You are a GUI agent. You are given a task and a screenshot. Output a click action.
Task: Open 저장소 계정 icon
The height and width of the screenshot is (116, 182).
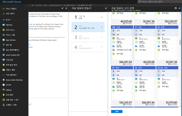[x=4, y=70]
